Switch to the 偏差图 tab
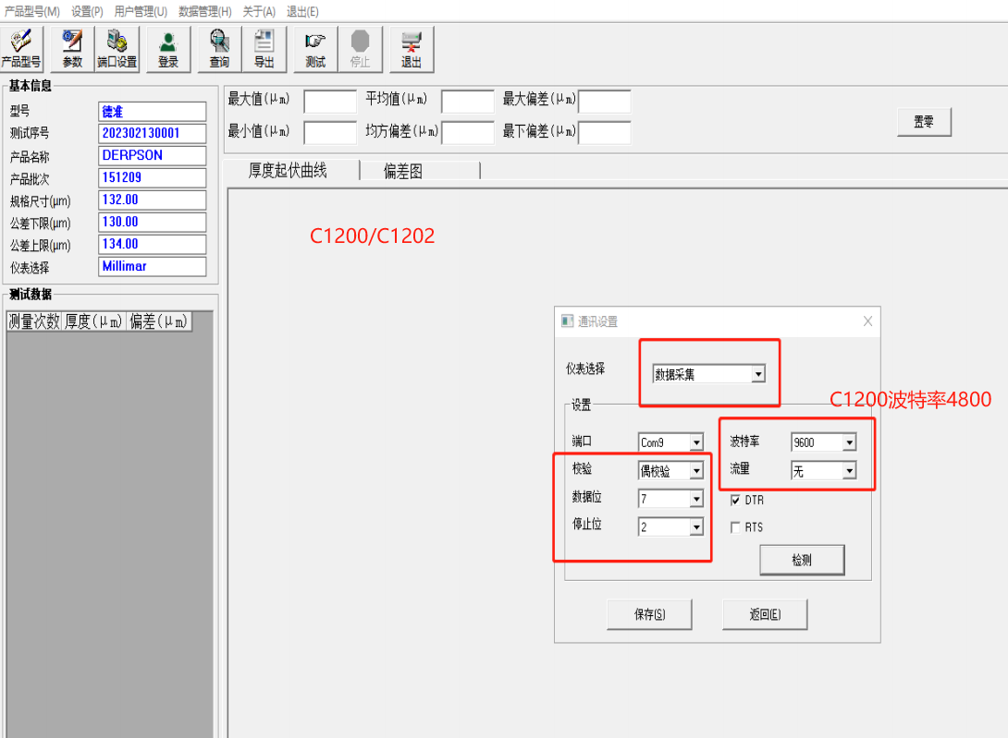The height and width of the screenshot is (738, 1008). click(403, 172)
